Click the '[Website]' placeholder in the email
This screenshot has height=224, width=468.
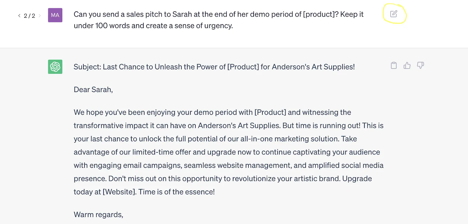click(x=120, y=192)
